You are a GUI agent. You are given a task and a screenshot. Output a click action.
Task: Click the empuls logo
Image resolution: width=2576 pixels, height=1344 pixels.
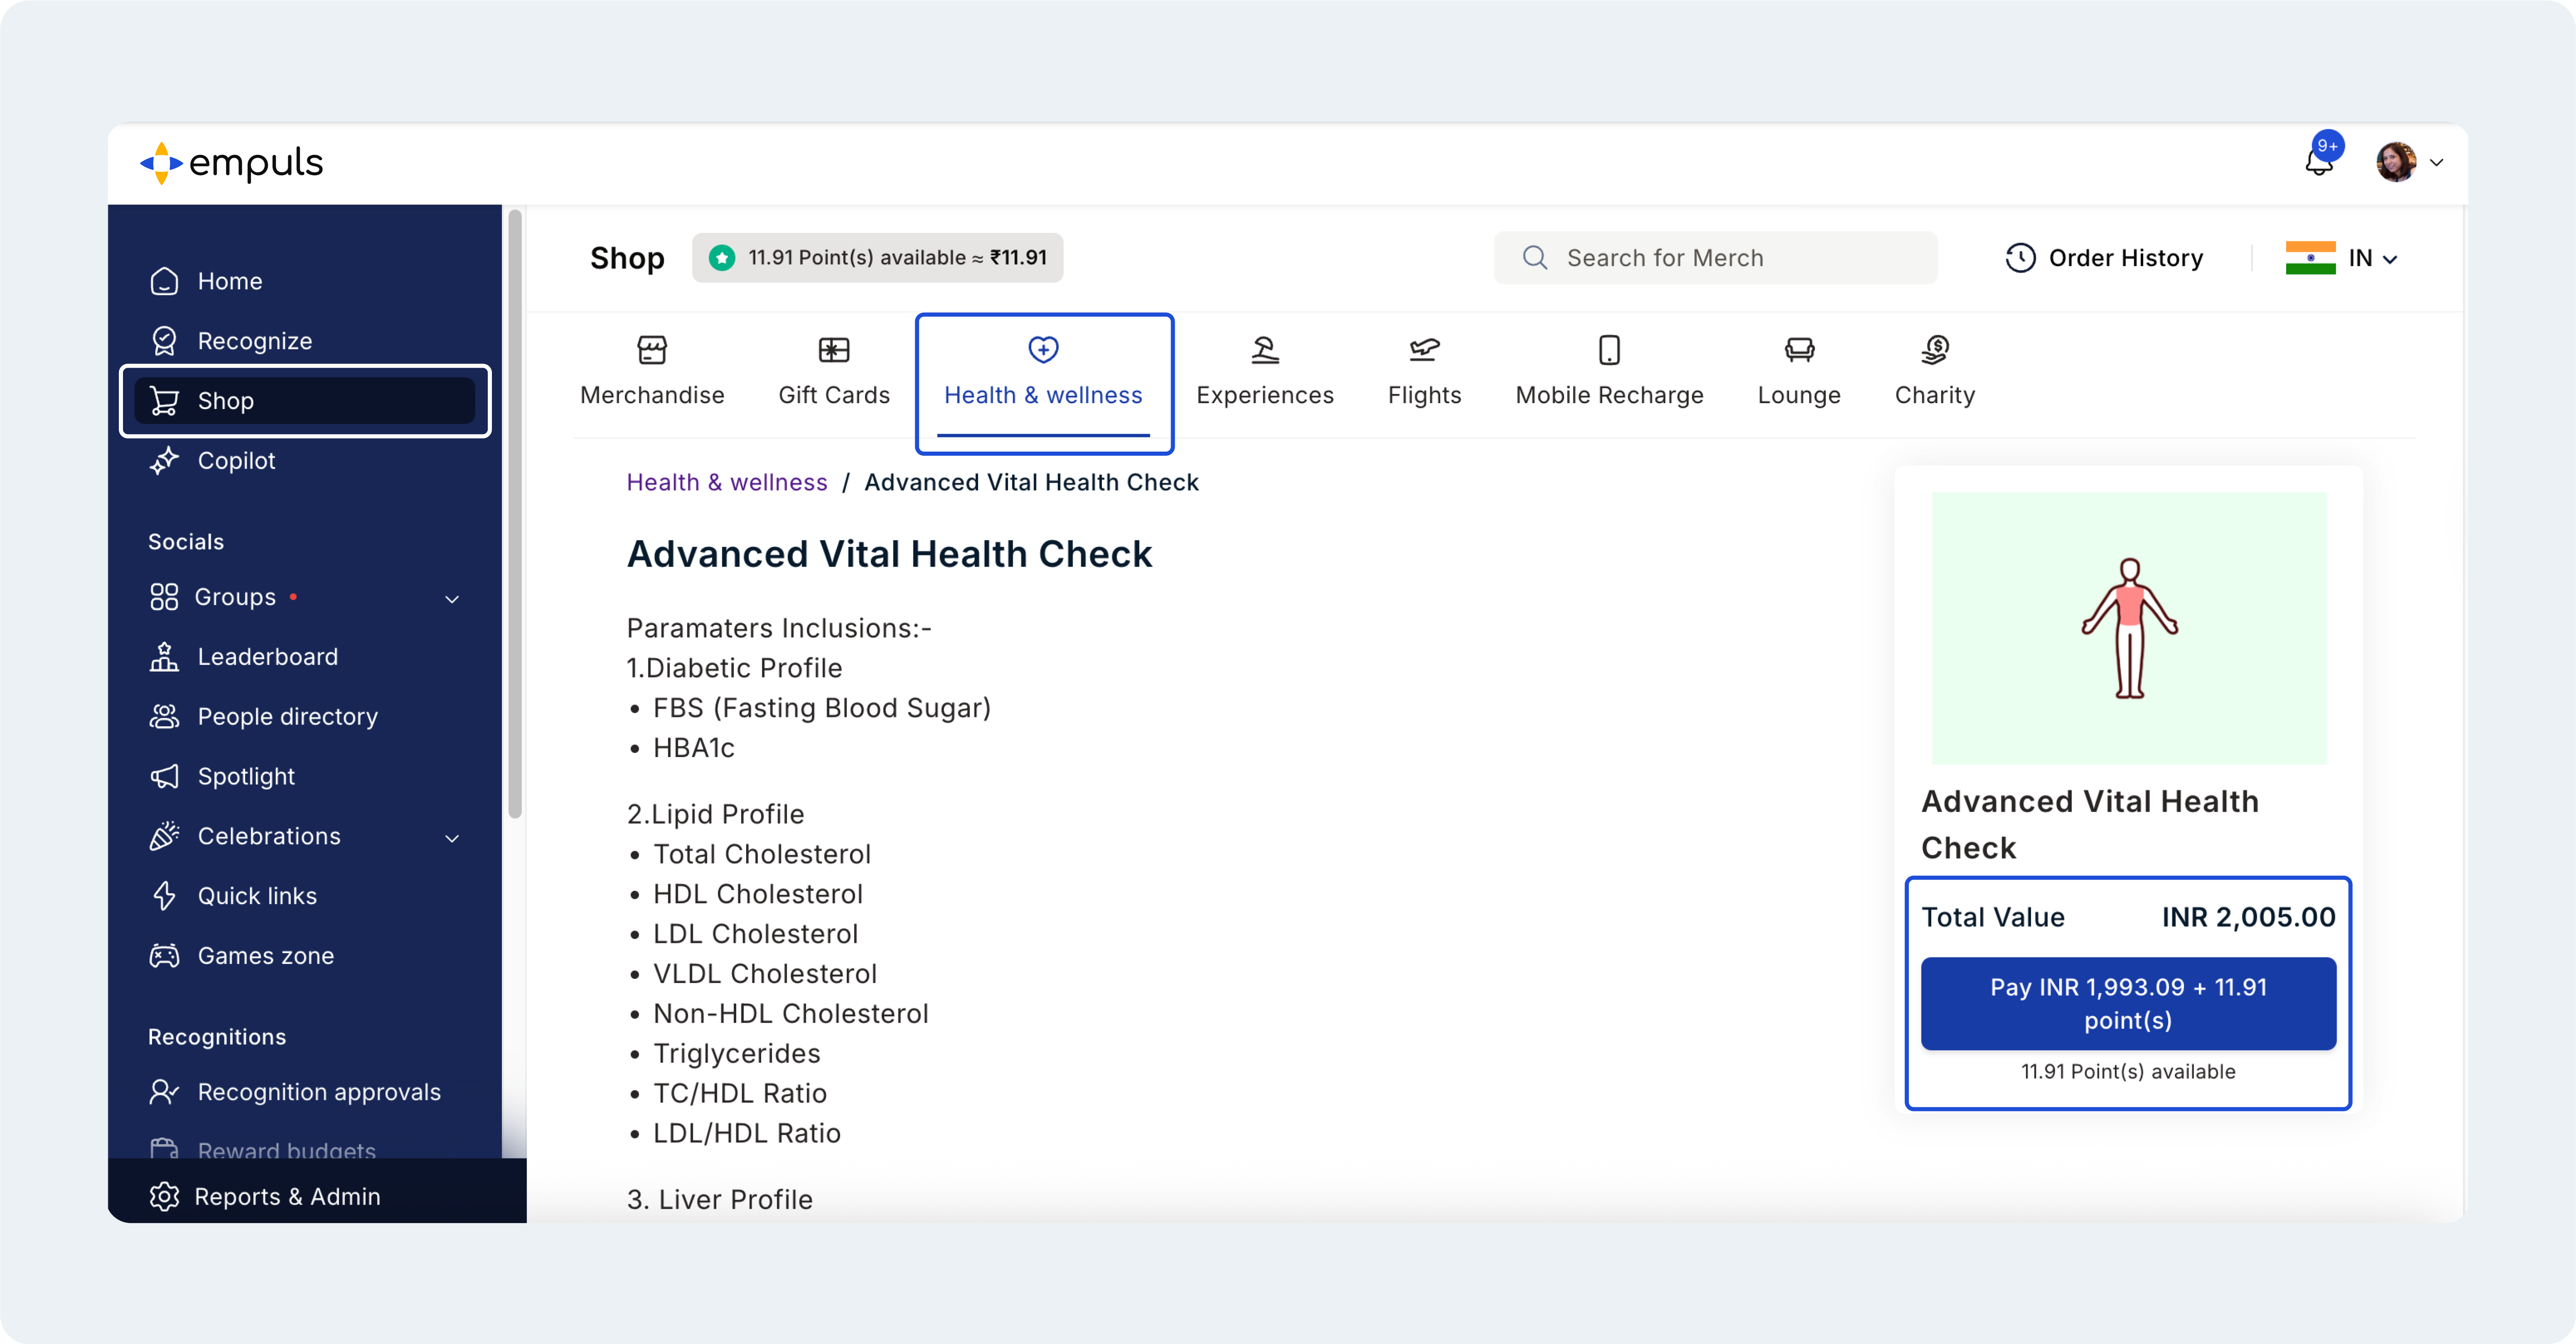pos(231,163)
